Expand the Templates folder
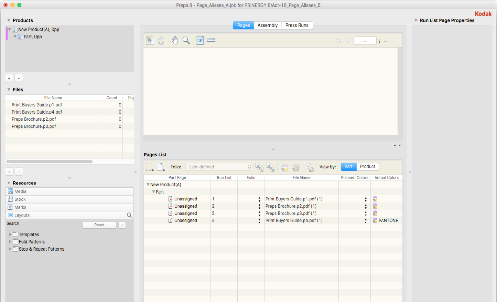 coord(10,235)
